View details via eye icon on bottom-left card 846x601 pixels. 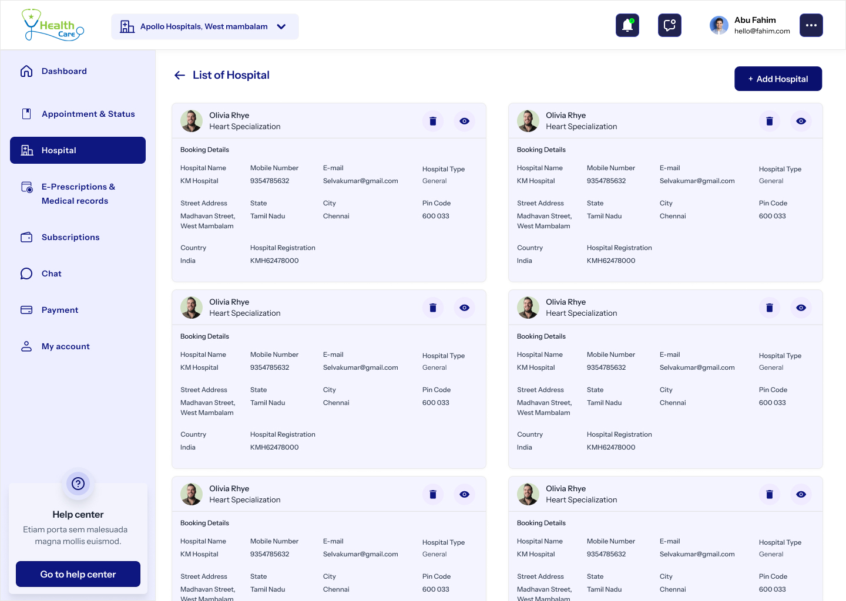click(465, 494)
